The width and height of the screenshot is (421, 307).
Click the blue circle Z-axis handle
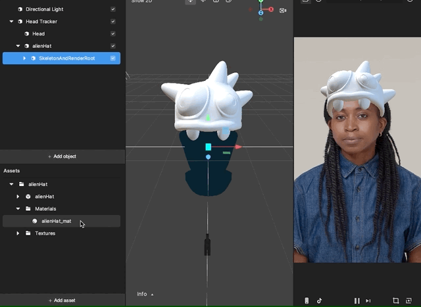(x=208, y=157)
